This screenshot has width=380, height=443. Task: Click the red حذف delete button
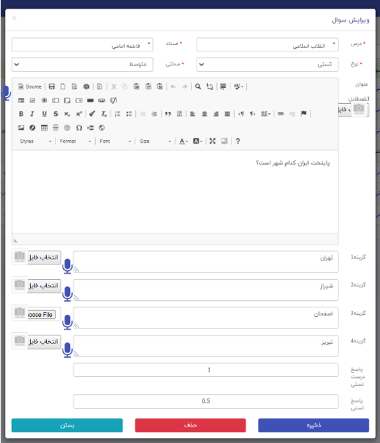click(190, 425)
